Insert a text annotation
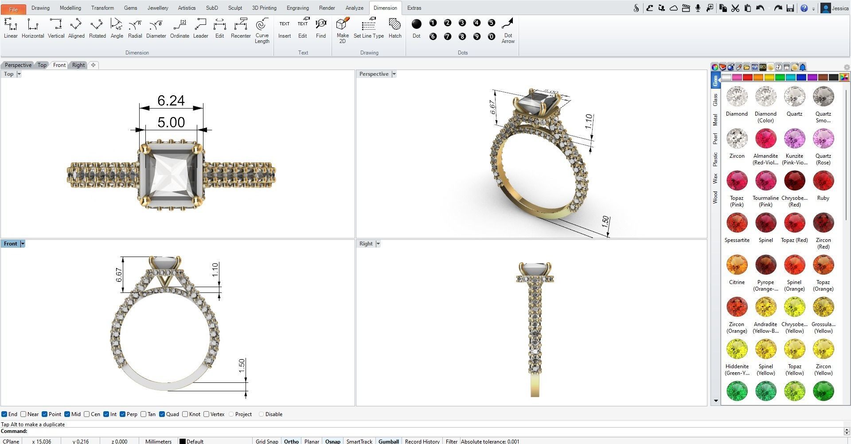Image resolution: width=851 pixels, height=444 pixels. click(x=285, y=29)
